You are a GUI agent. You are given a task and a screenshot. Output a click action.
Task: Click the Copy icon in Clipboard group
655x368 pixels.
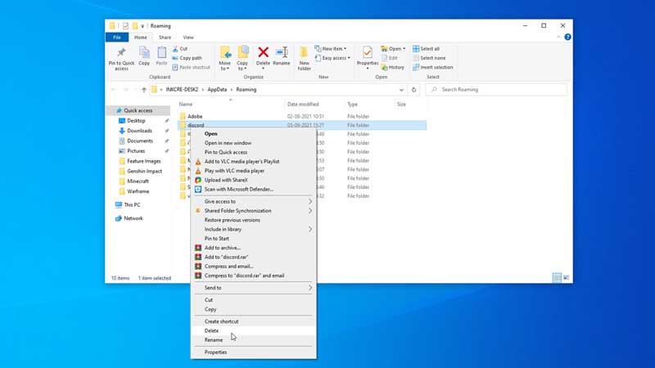pos(144,56)
